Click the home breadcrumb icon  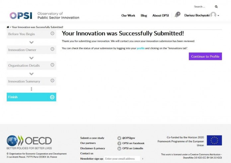pyautogui.click(x=8, y=27)
